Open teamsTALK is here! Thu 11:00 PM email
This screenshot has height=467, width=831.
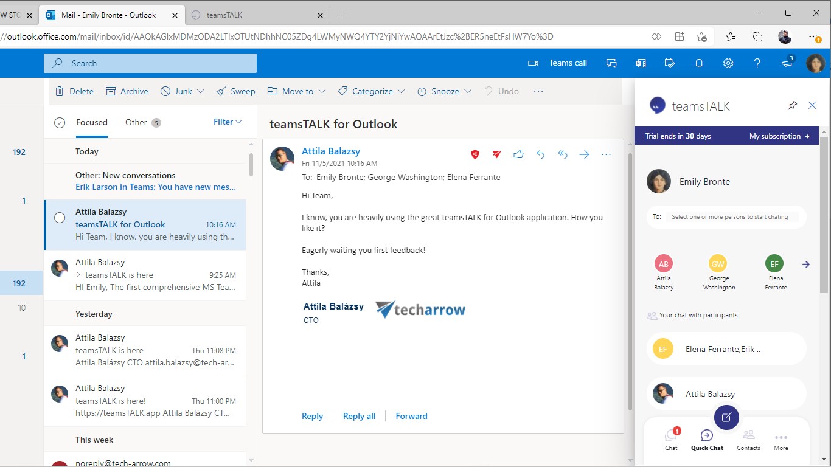(x=145, y=401)
